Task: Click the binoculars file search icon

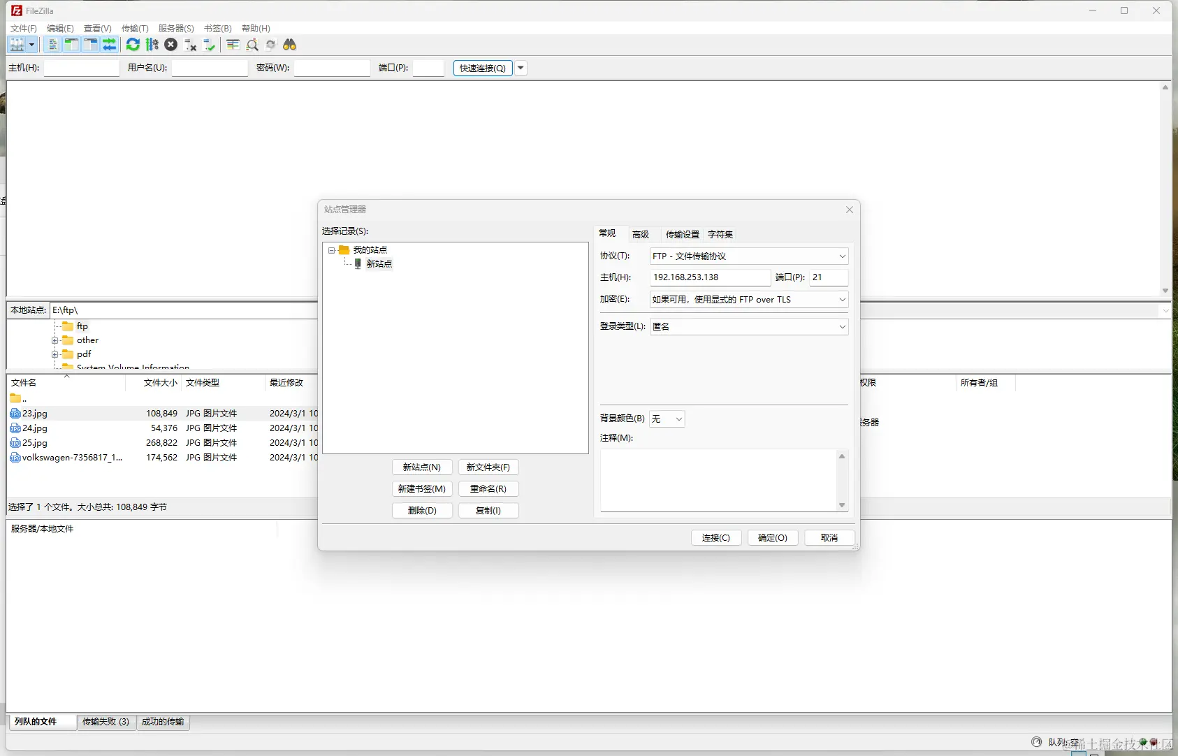Action: click(289, 45)
